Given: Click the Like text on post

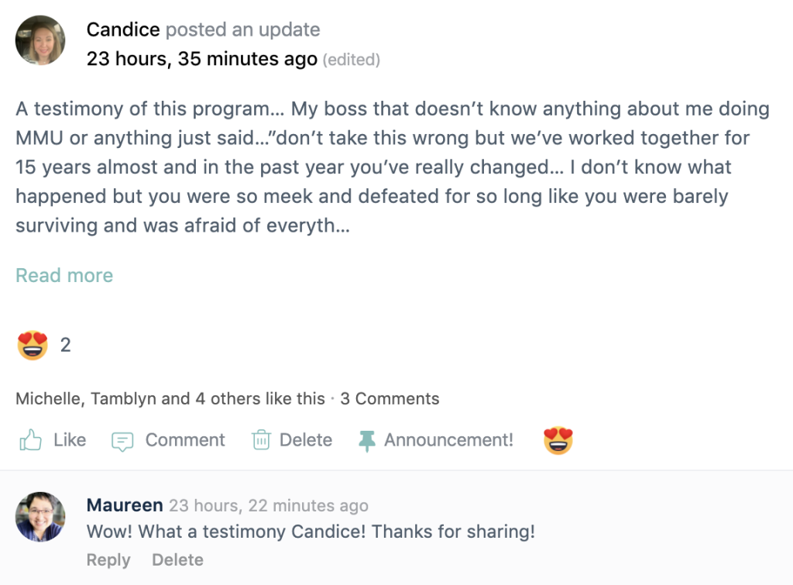Looking at the screenshot, I should (x=70, y=440).
